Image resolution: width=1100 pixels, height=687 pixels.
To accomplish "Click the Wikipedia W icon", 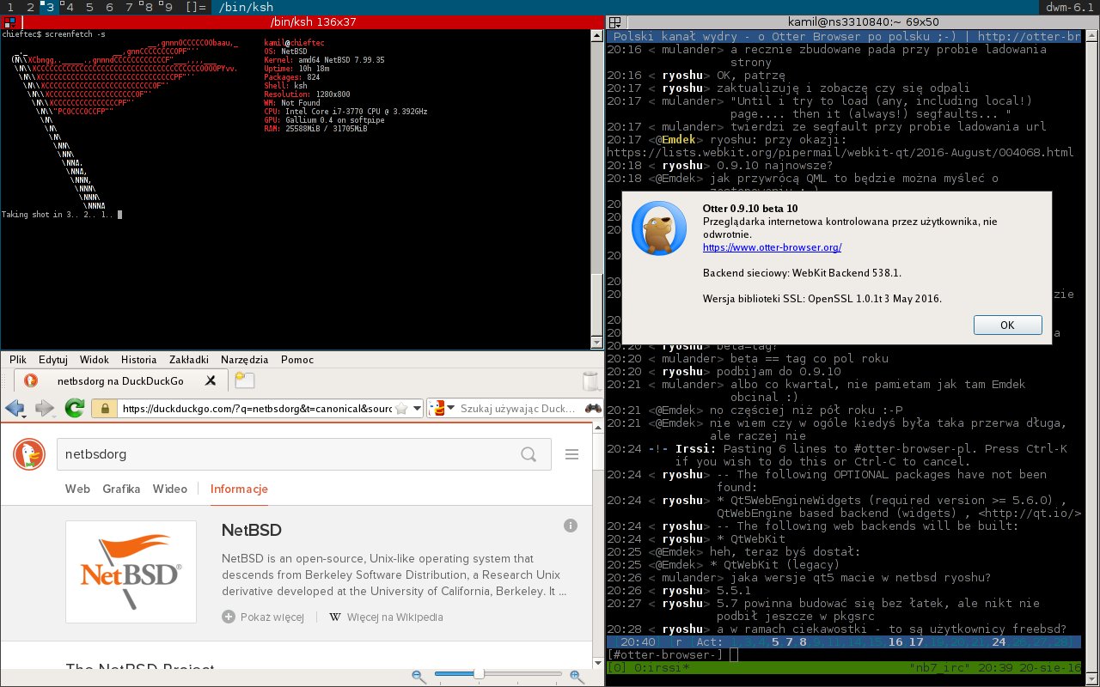I will coord(335,617).
